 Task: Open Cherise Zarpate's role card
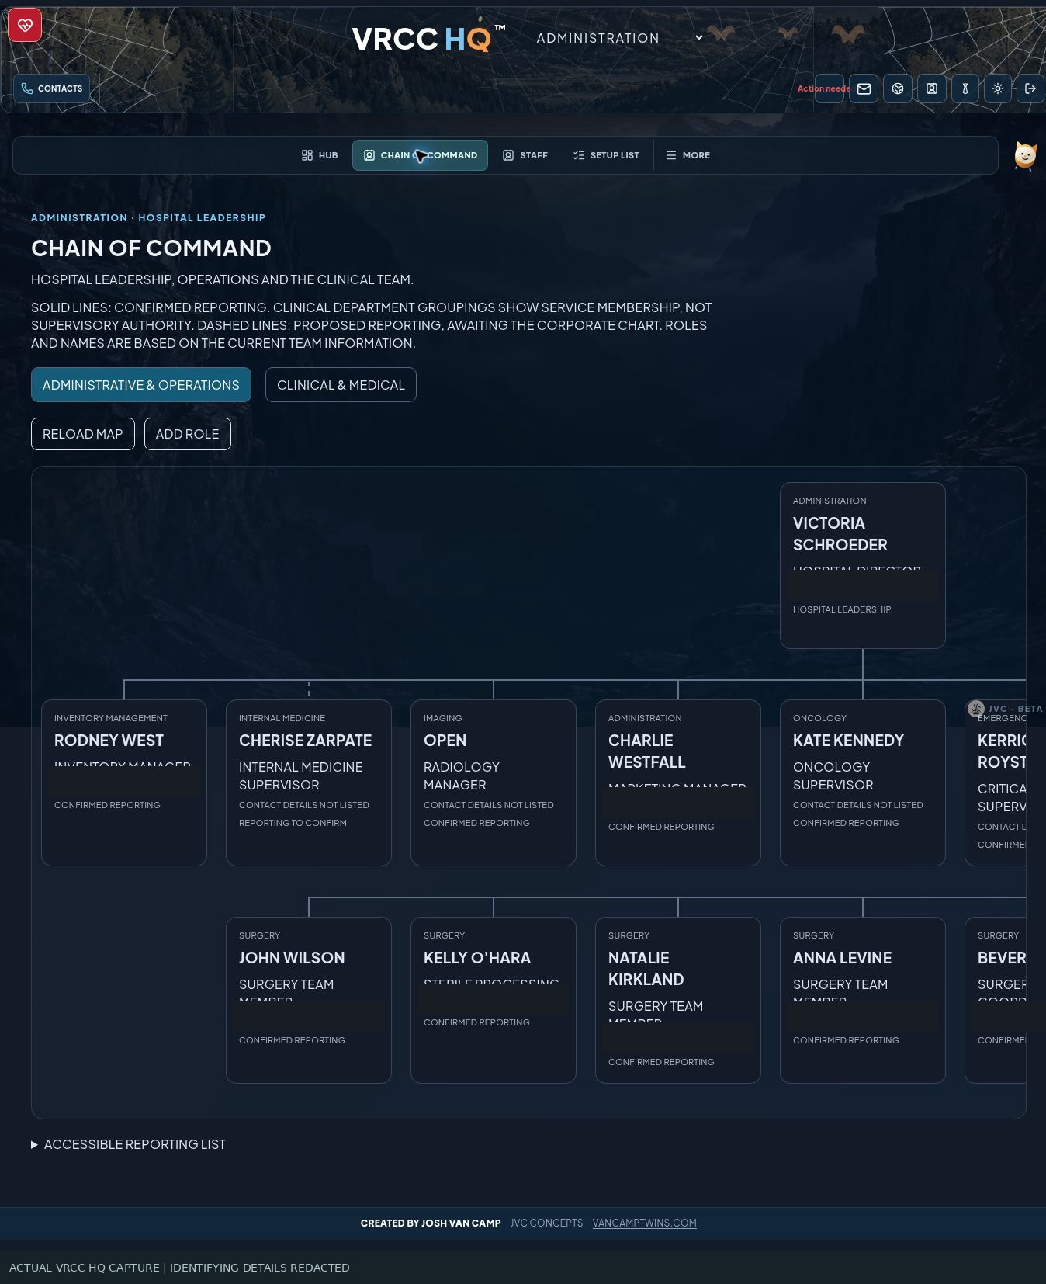tap(309, 783)
